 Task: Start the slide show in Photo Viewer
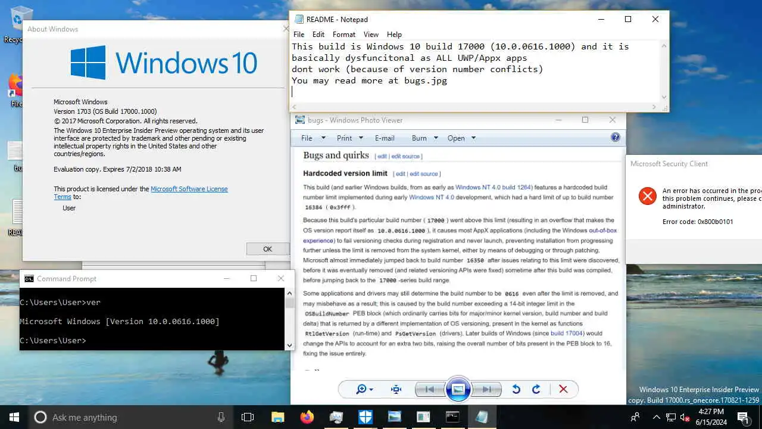click(458, 390)
